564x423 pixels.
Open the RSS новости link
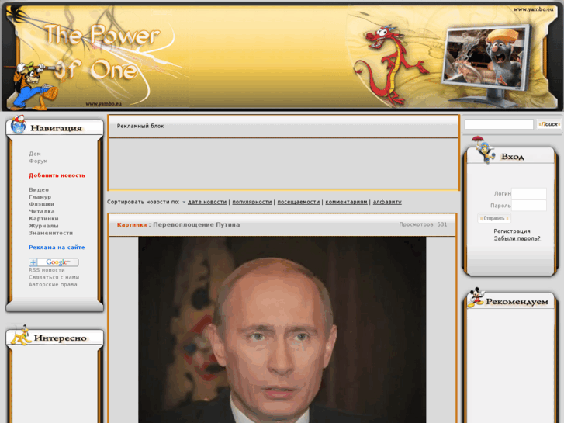[x=47, y=270]
